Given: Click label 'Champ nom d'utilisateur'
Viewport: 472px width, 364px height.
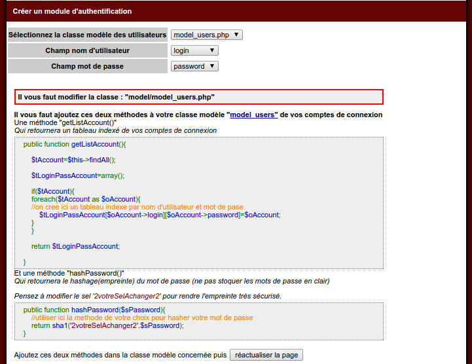Looking at the screenshot, I should (87, 50).
